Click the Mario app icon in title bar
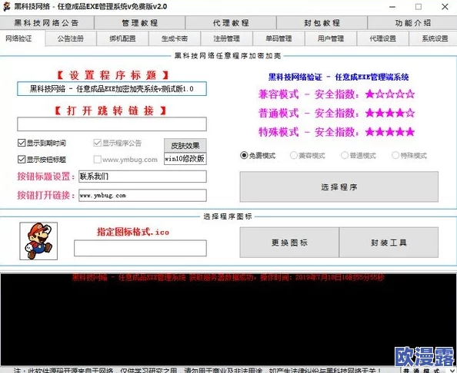 click(x=6, y=6)
